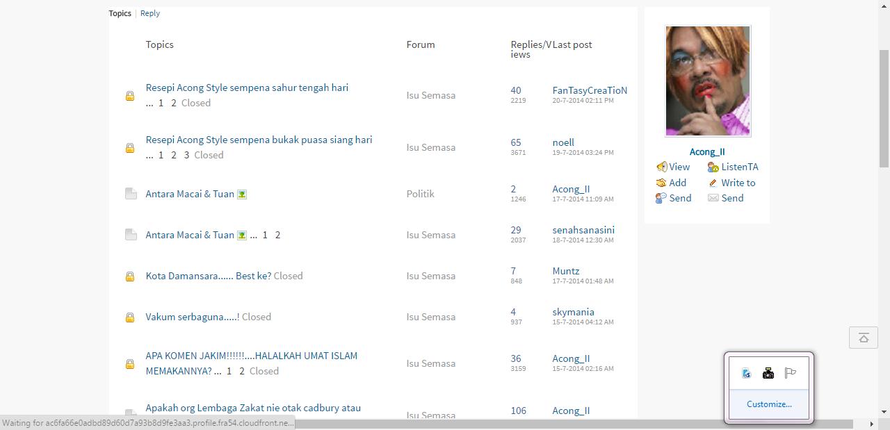The height and width of the screenshot is (430, 890).
Task: Click Customize in the tray popup
Action: coord(769,404)
